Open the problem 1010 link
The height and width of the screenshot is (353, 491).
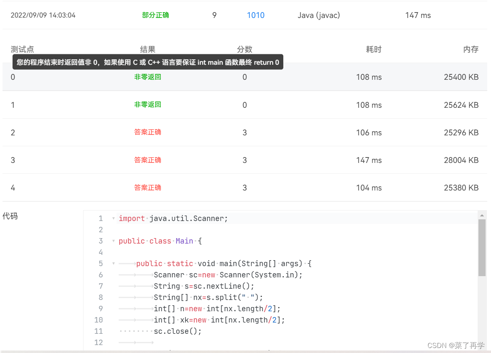pos(256,15)
